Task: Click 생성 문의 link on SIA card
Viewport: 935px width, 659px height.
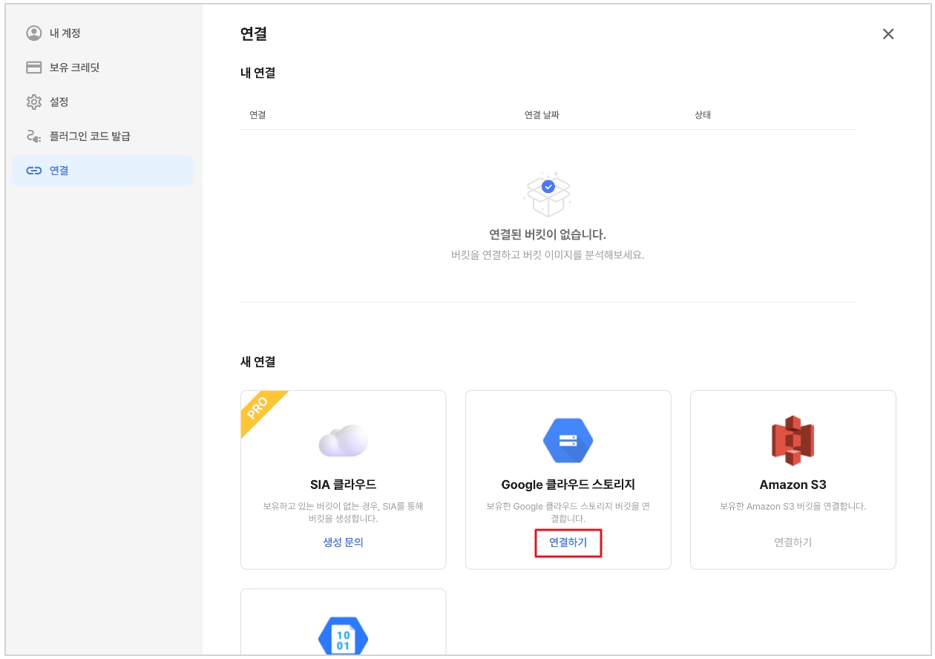Action: [x=343, y=542]
